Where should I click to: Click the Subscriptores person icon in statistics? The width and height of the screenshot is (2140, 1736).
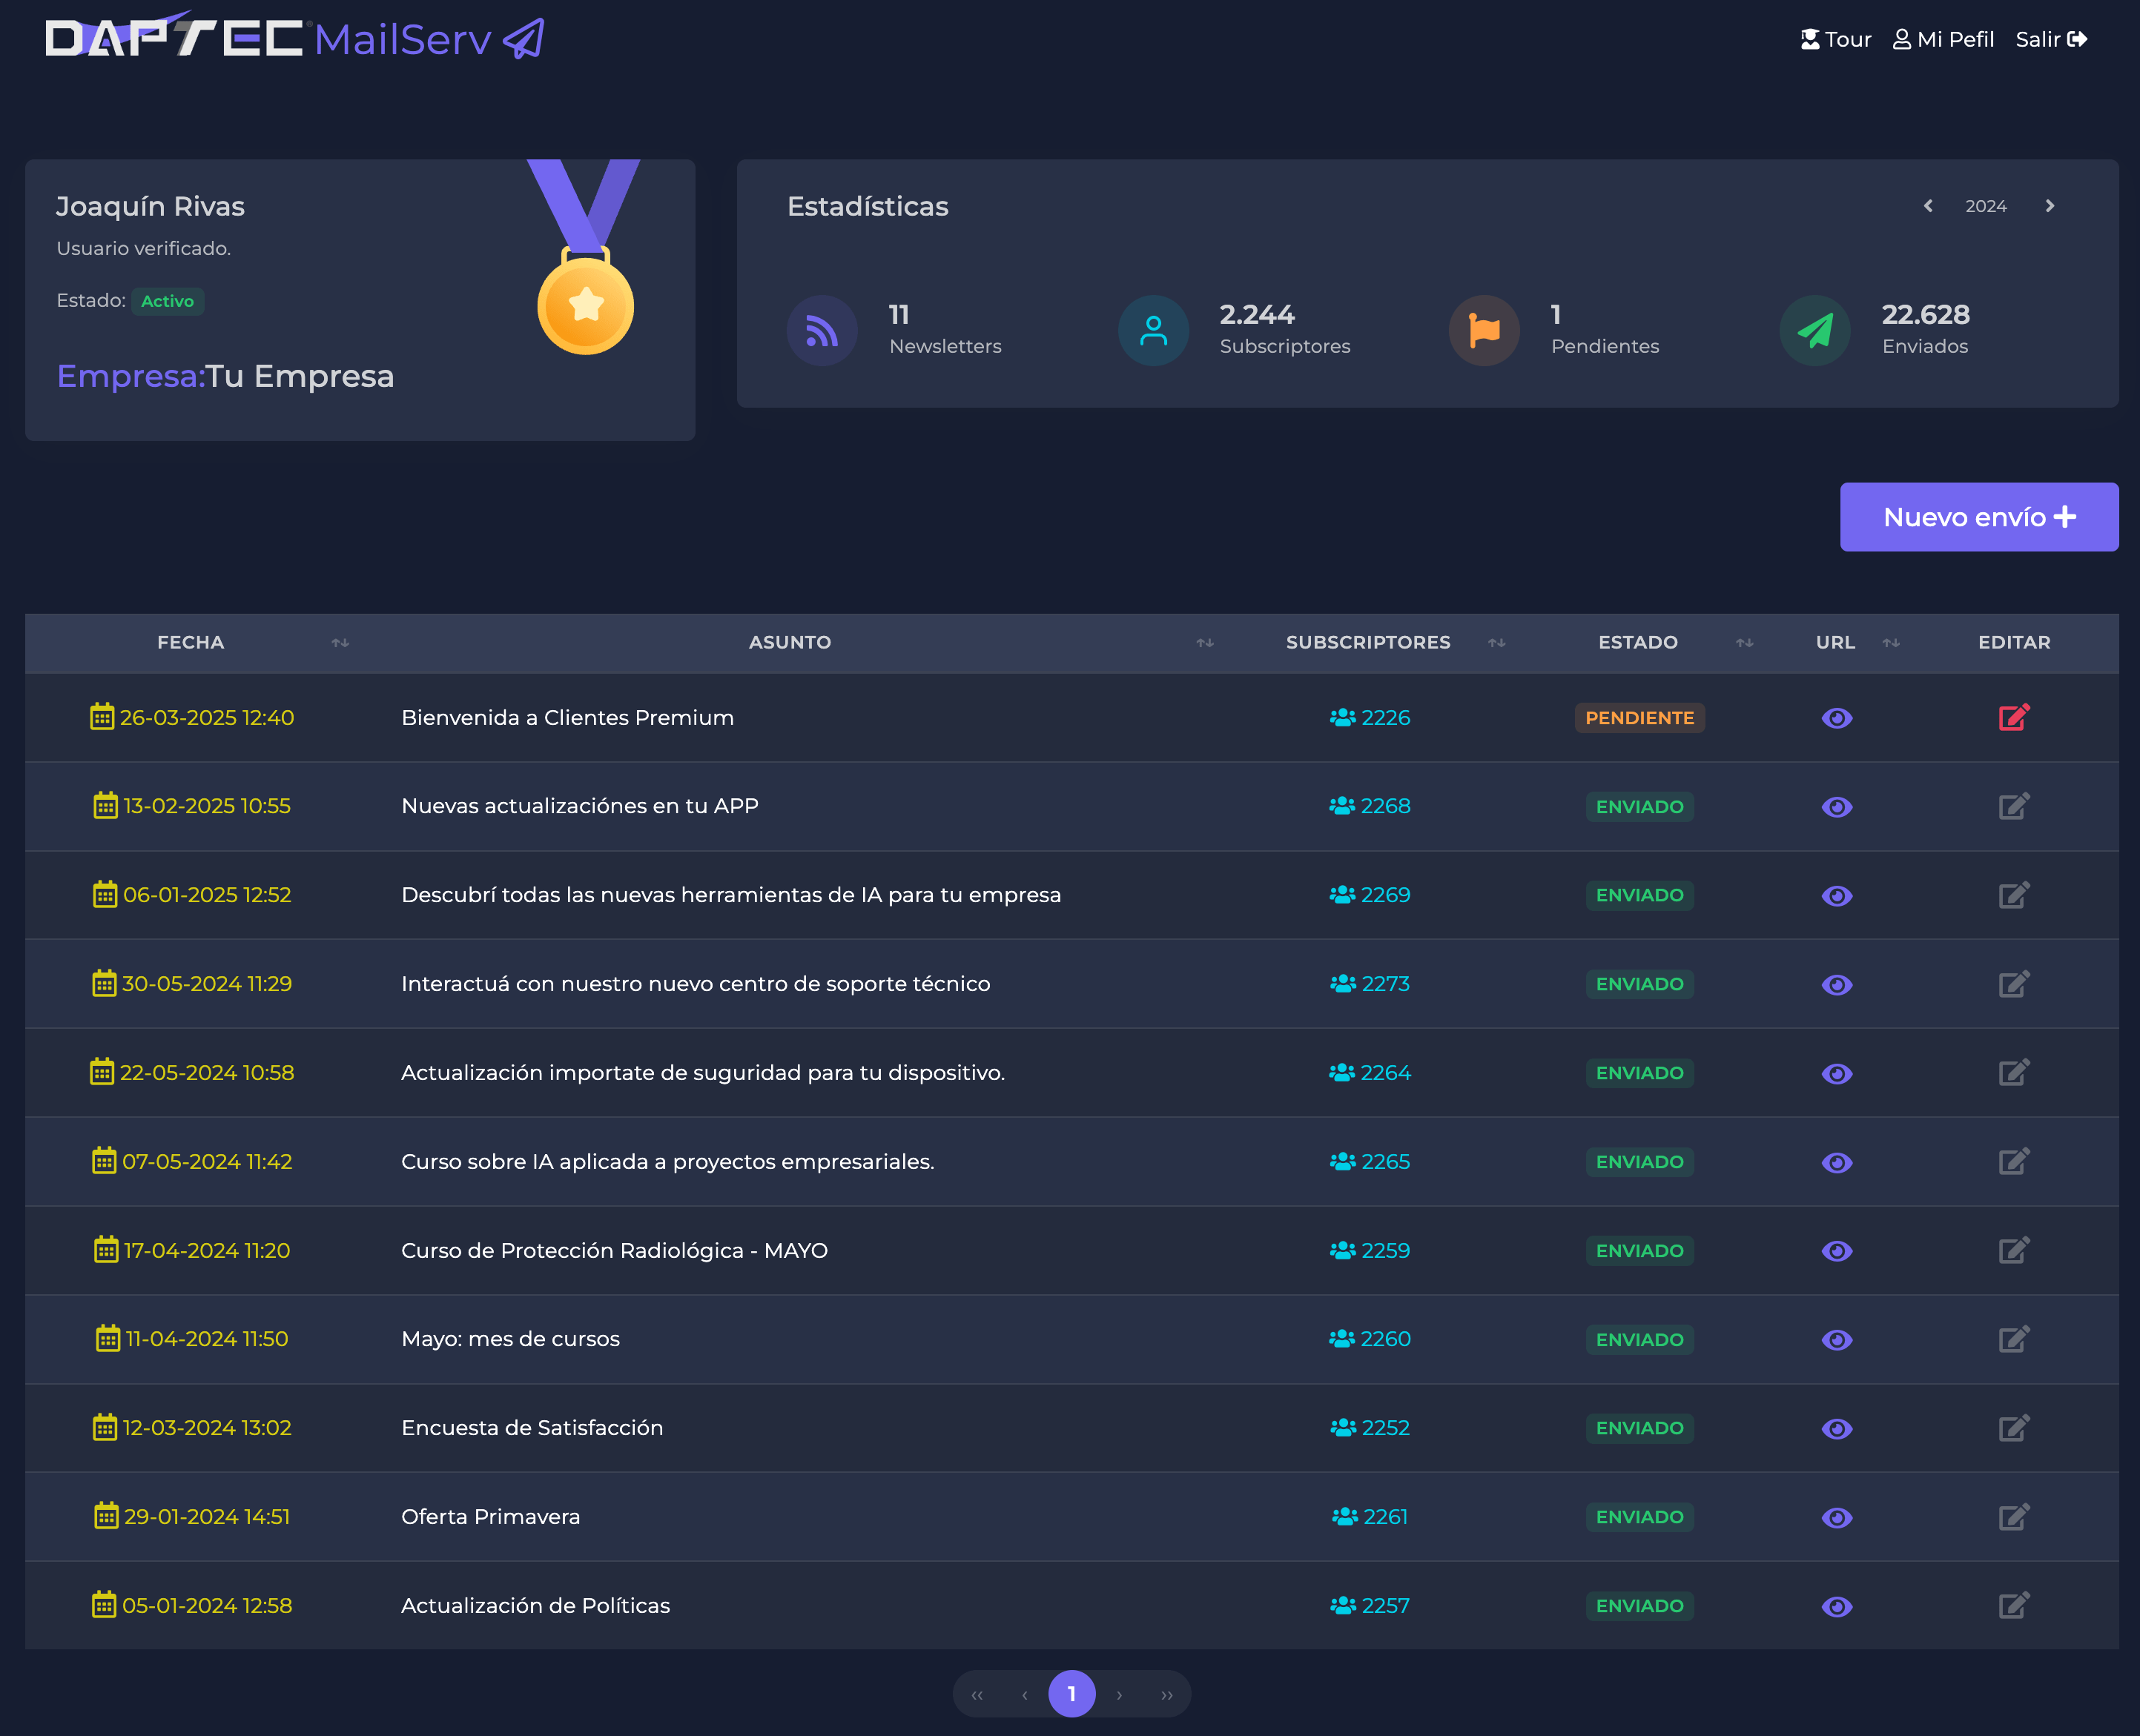[x=1152, y=330]
